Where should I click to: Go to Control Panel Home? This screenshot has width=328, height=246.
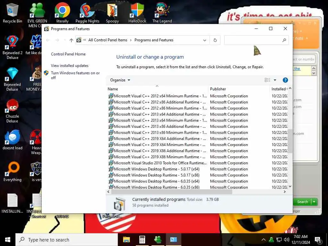pyautogui.click(x=68, y=54)
